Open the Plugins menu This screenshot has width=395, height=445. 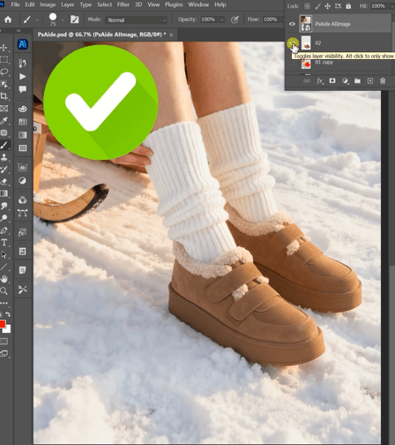click(174, 4)
